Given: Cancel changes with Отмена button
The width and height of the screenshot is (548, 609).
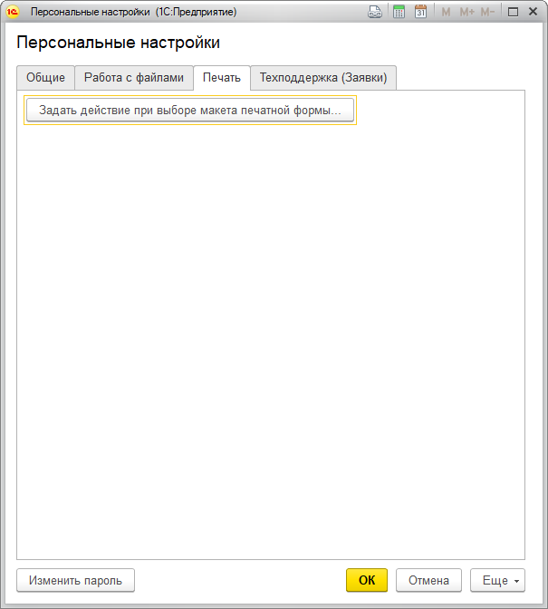Looking at the screenshot, I should tap(428, 580).
